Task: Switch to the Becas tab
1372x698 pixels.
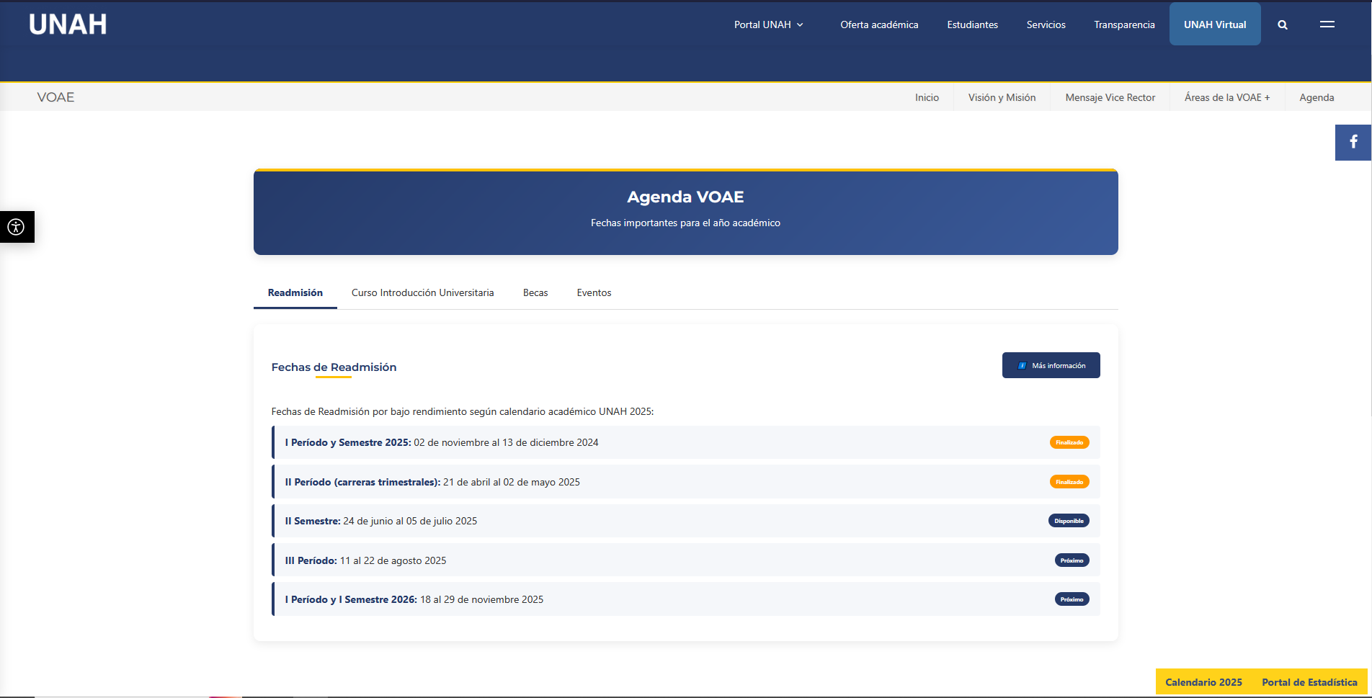Action: click(x=535, y=292)
